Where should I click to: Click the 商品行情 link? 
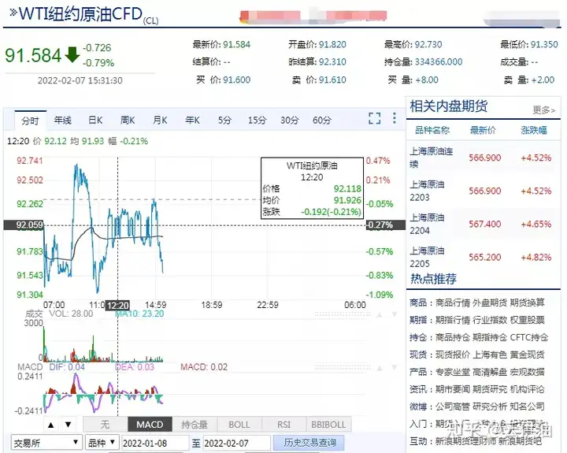(x=452, y=303)
